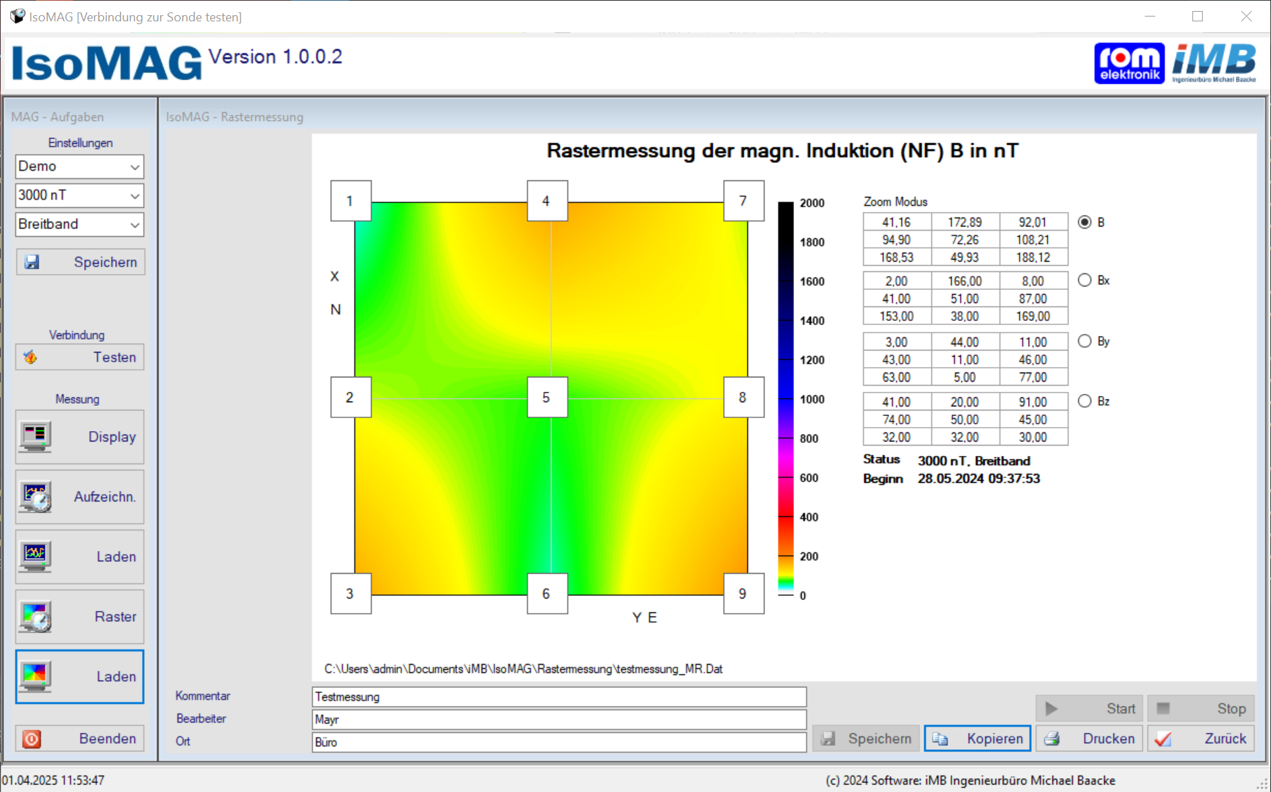
Task: Choose the Bz component radio button
Action: point(1084,401)
